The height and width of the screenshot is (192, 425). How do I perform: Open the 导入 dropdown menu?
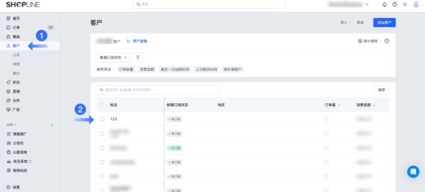click(x=345, y=23)
